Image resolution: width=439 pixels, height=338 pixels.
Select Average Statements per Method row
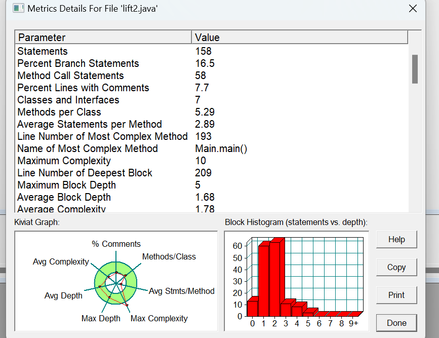[x=212, y=124]
